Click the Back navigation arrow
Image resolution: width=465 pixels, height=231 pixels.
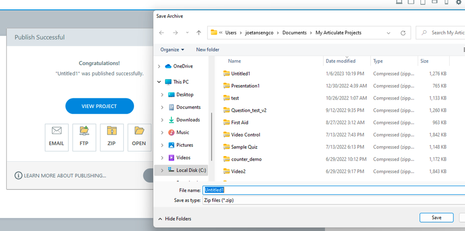coord(162,33)
